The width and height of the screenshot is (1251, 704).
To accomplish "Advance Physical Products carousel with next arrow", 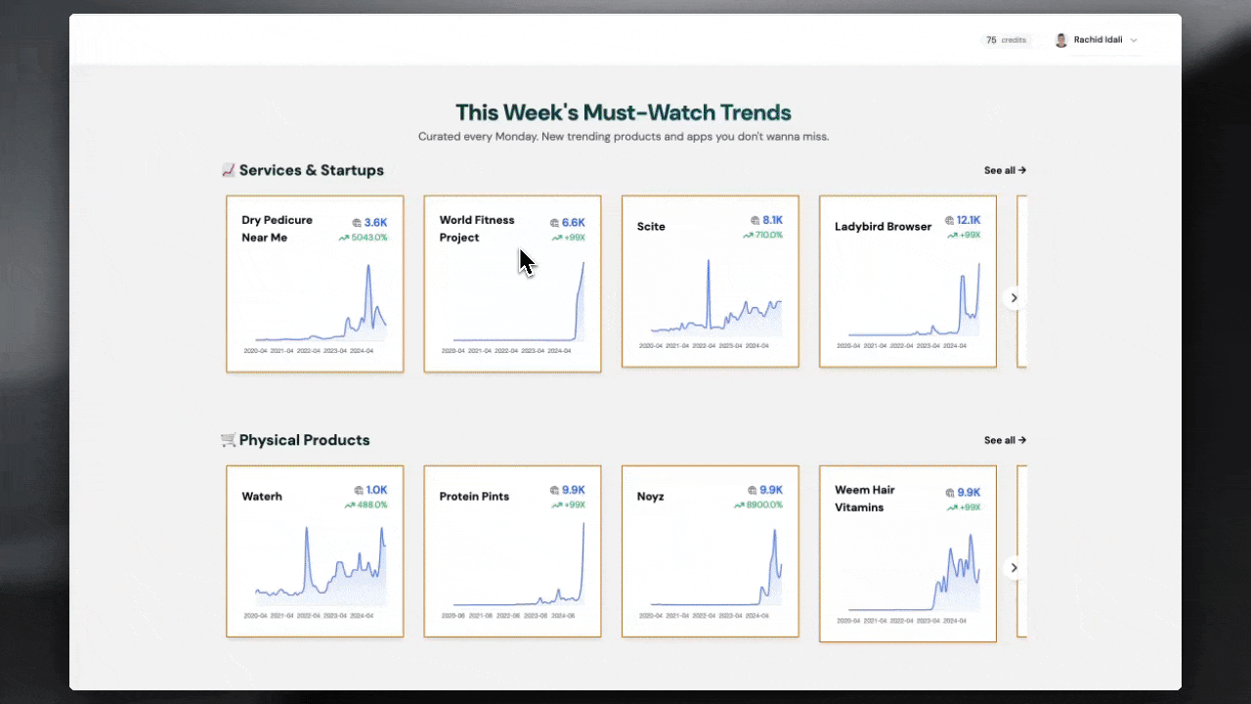I will point(1014,567).
